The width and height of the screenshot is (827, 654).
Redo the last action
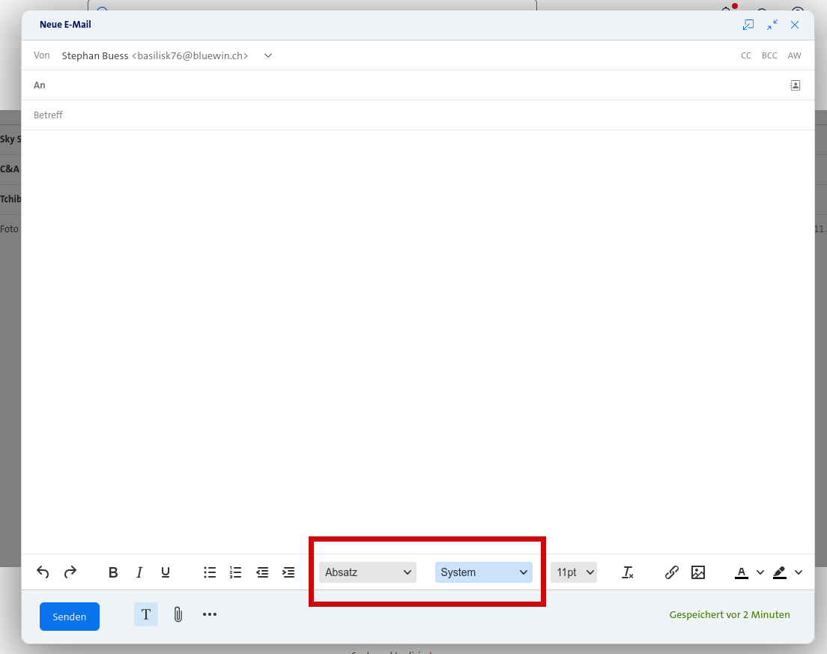pyautogui.click(x=70, y=572)
